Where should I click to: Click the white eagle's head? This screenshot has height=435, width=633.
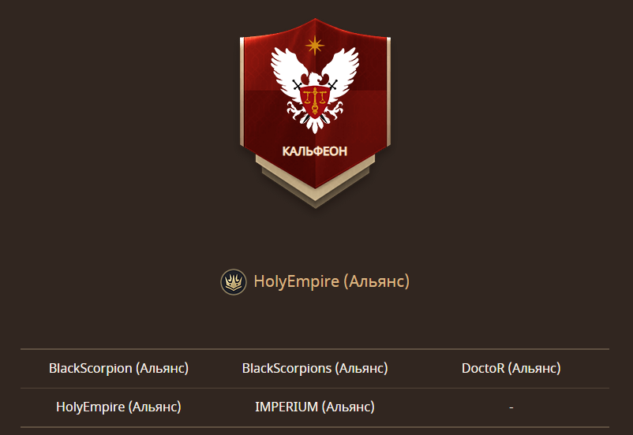pyautogui.click(x=316, y=78)
